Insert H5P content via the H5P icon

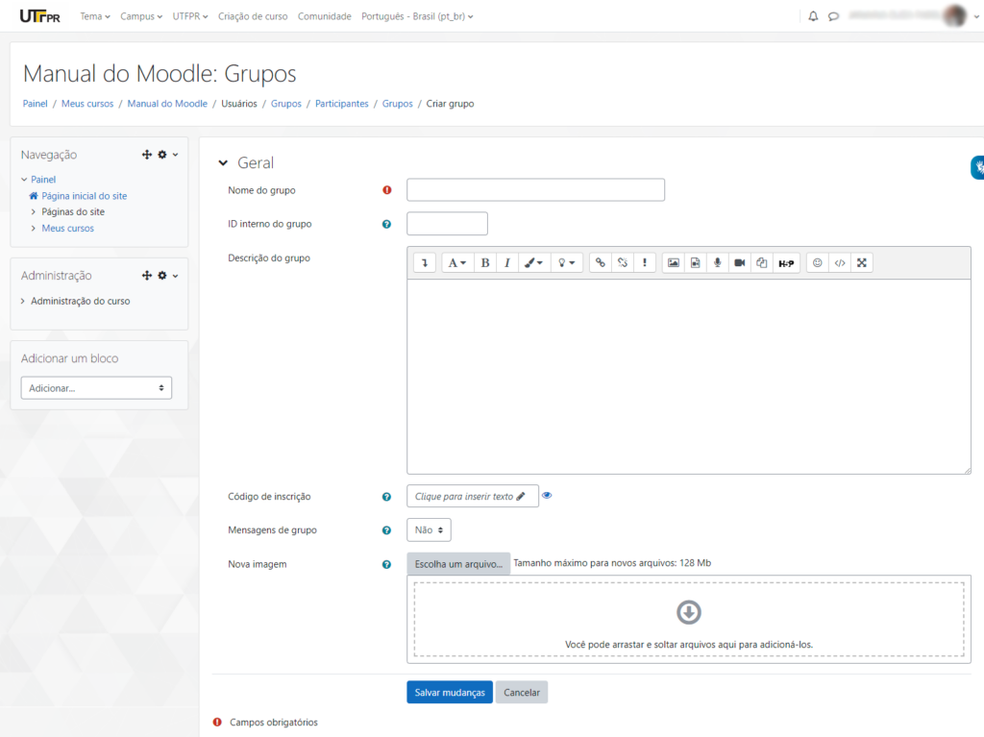click(786, 263)
